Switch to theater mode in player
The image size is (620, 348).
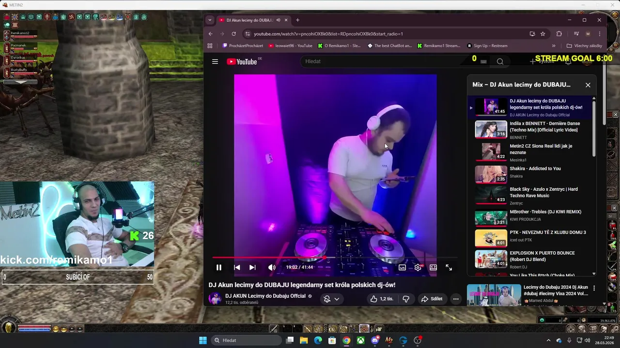coord(433,267)
